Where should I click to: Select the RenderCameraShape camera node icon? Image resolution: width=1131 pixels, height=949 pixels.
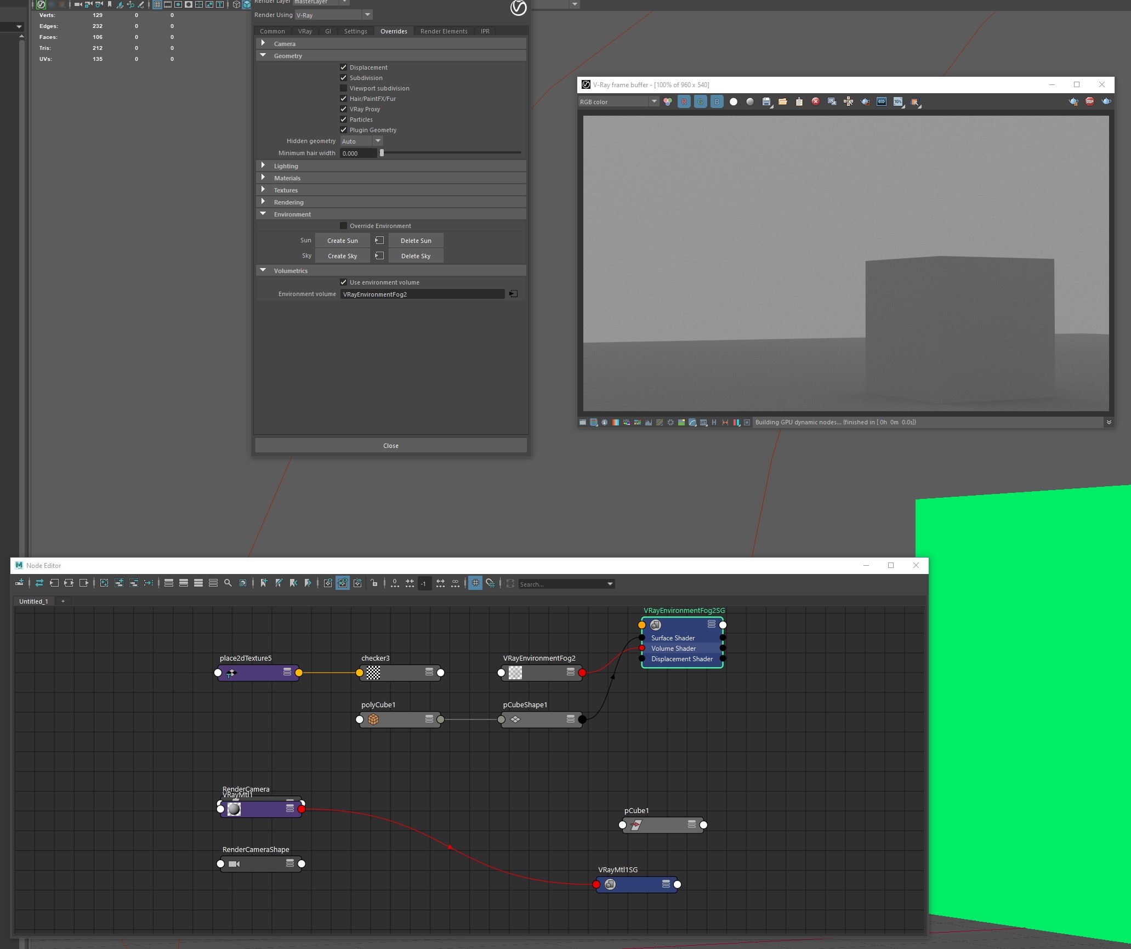coord(234,864)
